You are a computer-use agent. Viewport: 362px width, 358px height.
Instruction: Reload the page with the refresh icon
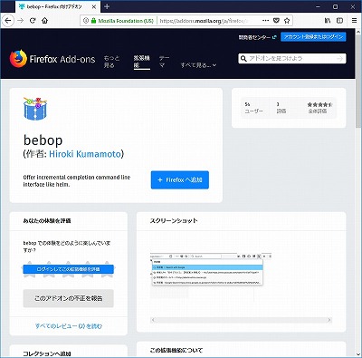(x=33, y=21)
